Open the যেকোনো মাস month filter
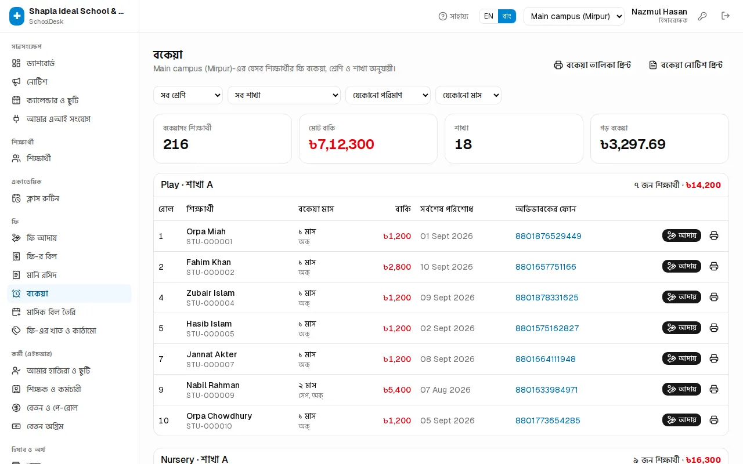 (x=468, y=95)
